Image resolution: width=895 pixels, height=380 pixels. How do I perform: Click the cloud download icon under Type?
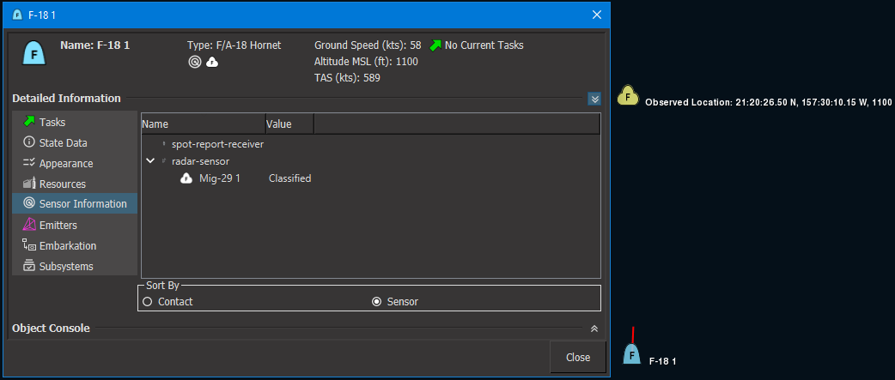[x=212, y=62]
